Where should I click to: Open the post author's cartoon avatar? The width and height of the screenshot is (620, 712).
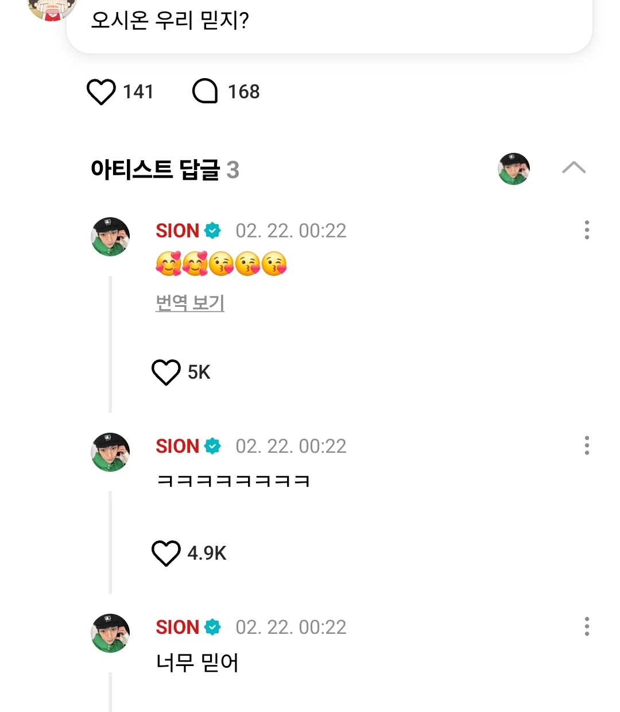52,9
